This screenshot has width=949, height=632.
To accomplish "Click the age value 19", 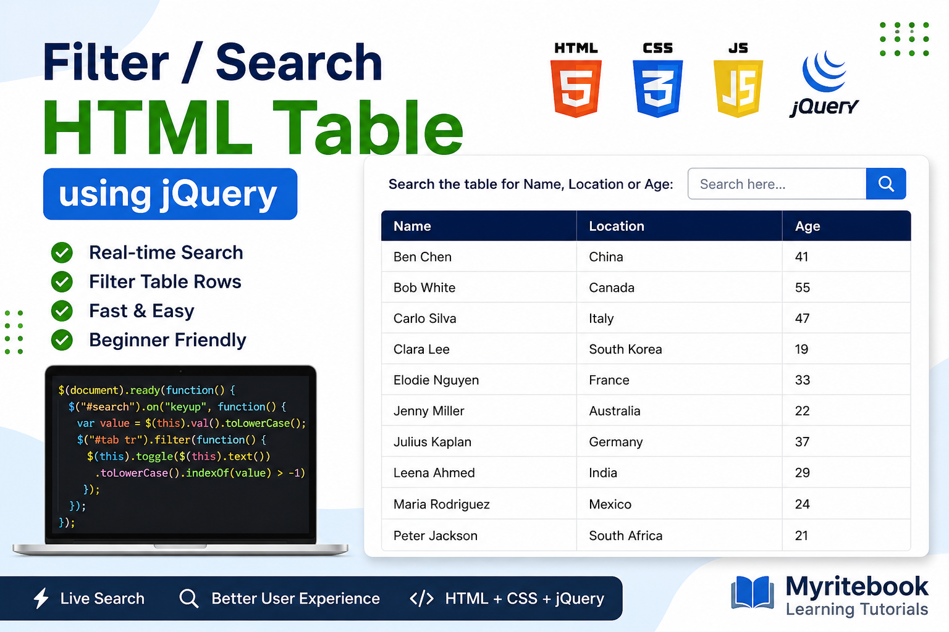I will click(801, 349).
